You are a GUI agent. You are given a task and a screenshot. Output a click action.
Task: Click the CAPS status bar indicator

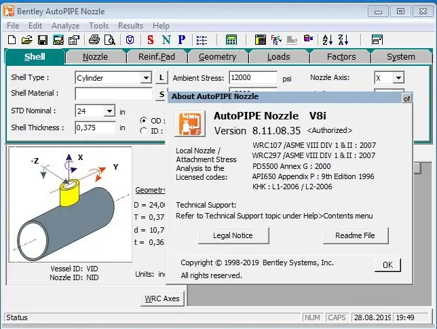pyautogui.click(x=337, y=317)
